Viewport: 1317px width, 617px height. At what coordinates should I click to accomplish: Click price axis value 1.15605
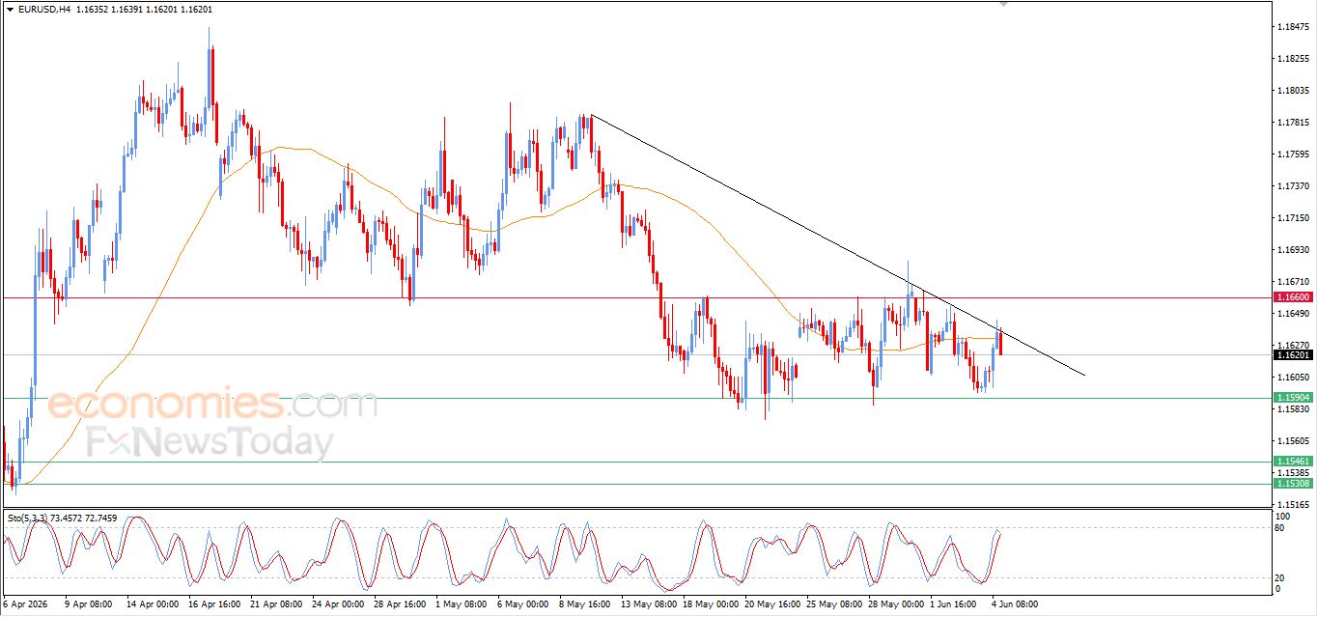pos(1292,441)
